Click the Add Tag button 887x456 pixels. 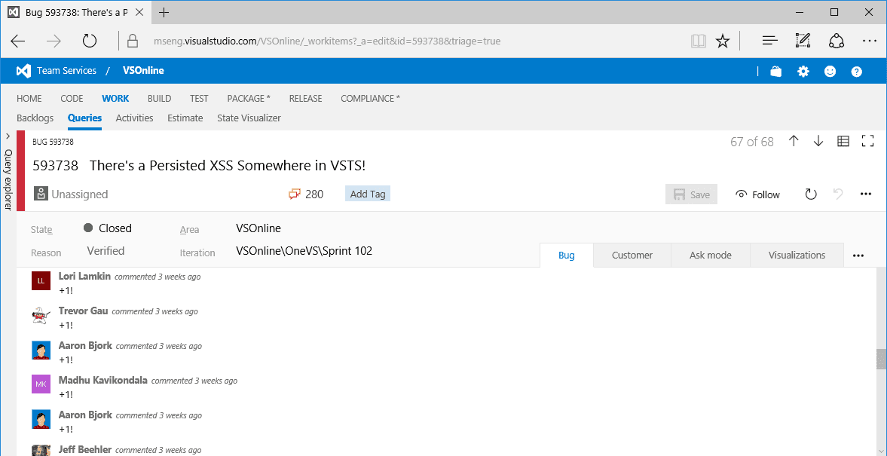tap(368, 194)
